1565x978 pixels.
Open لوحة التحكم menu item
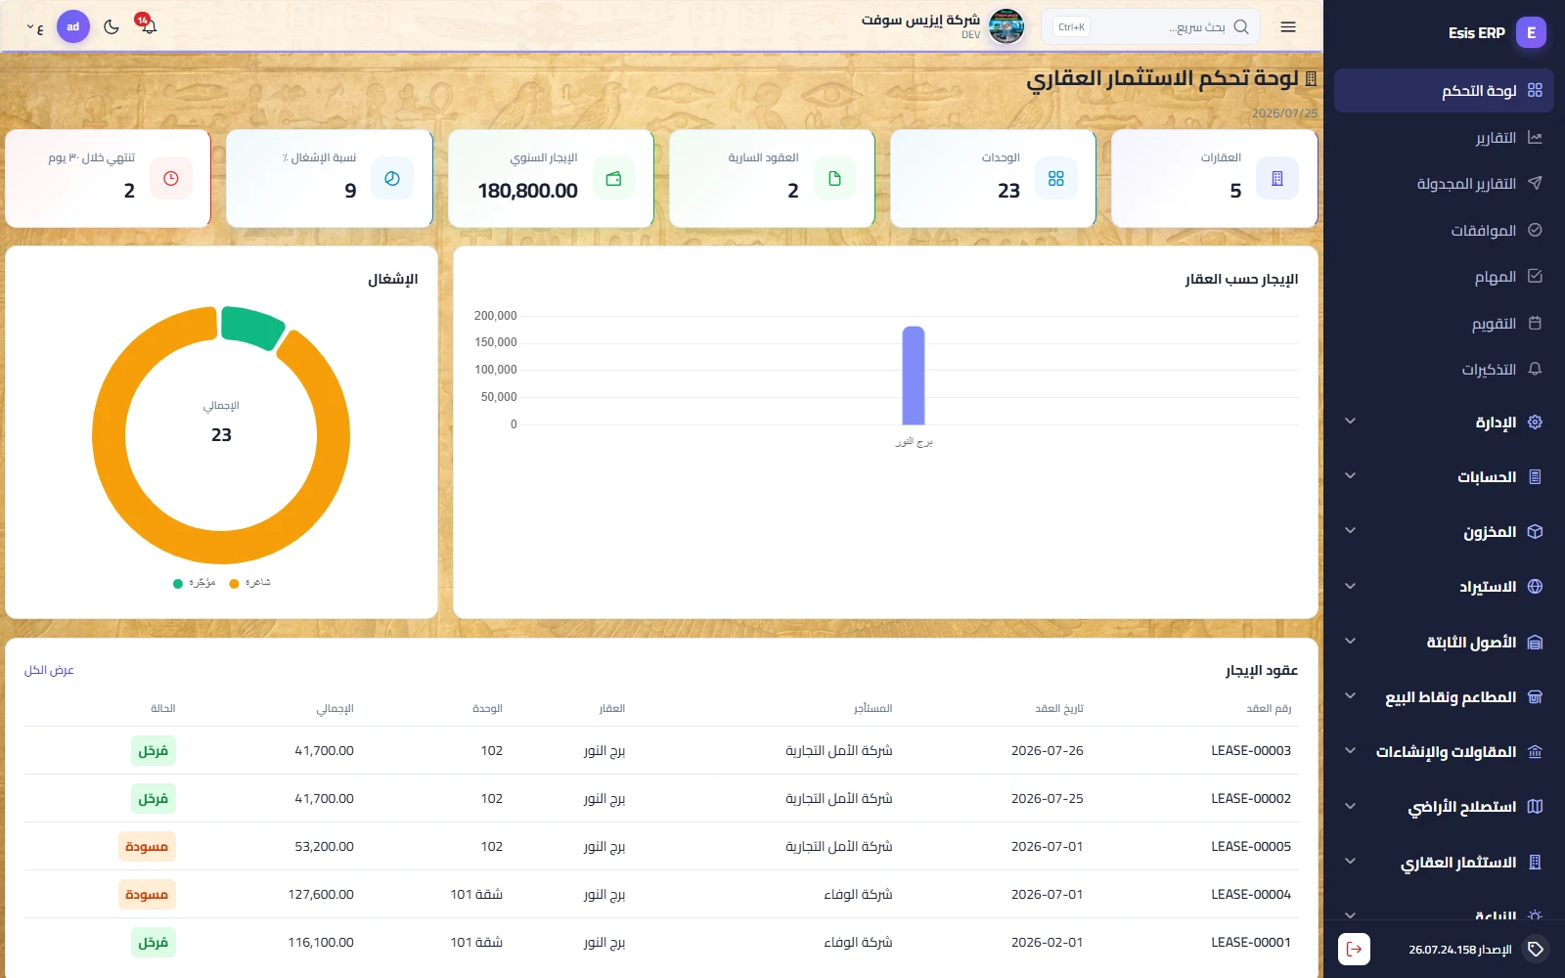pyautogui.click(x=1444, y=90)
